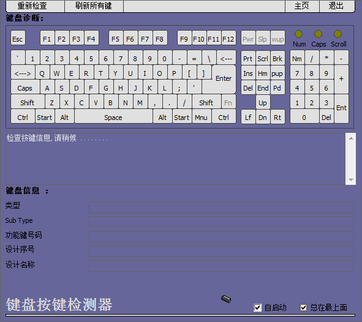The height and width of the screenshot is (322, 362).
Task: Toggle the 自启动 checkbox
Action: coord(257,307)
